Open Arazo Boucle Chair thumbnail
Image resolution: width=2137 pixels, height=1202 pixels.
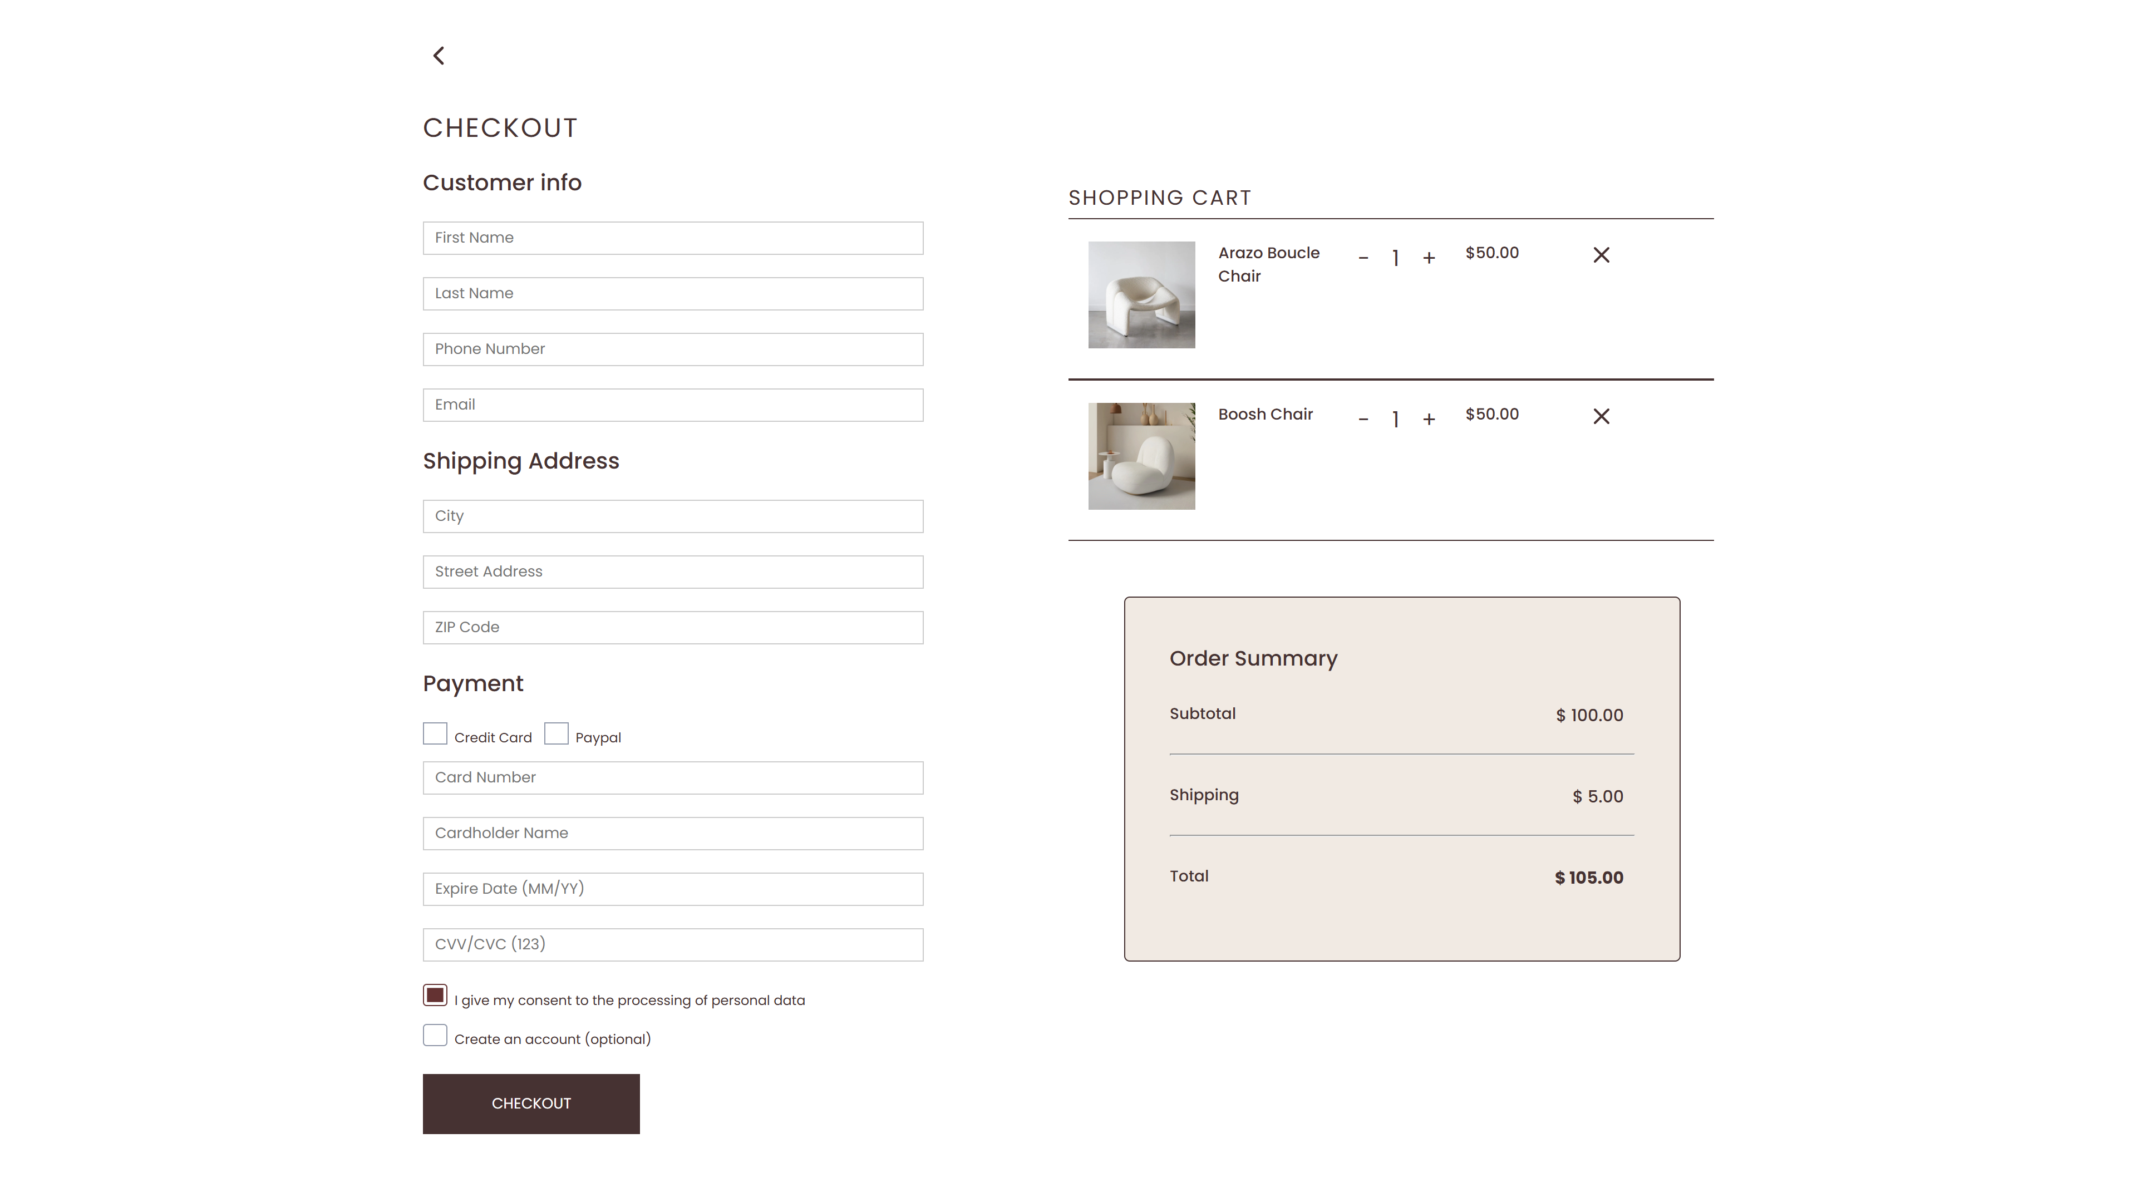(x=1141, y=294)
